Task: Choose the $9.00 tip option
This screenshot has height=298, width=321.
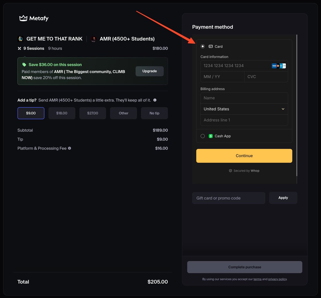Action: point(31,113)
